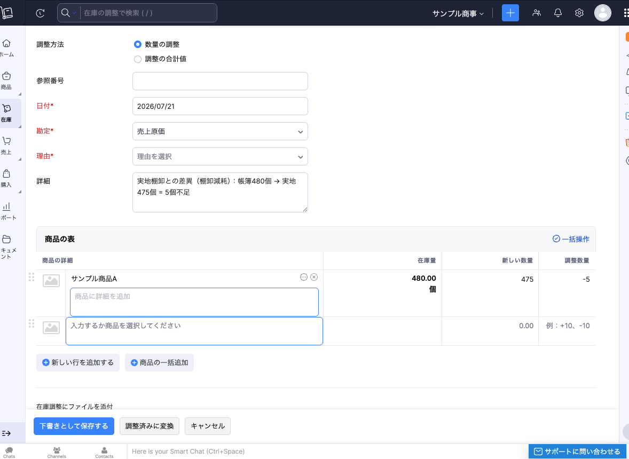Image resolution: width=629 pixels, height=459 pixels.
Task: Click the blue plus quick-create button
Action: tap(510, 13)
